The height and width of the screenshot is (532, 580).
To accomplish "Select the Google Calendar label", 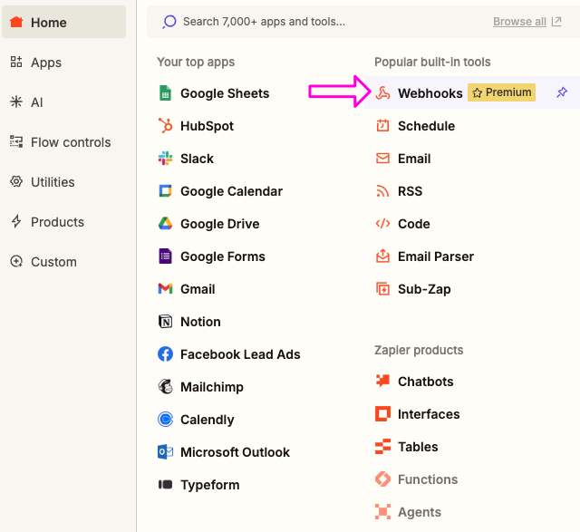I will (x=231, y=191).
